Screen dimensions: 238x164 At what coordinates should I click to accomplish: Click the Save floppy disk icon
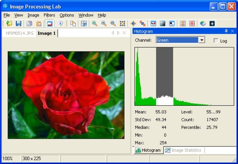point(19,23)
